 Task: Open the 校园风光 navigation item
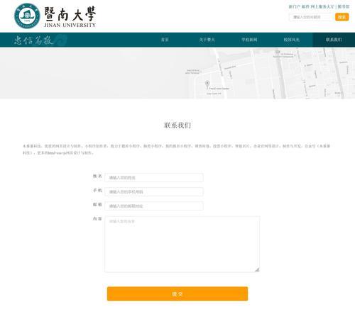coord(292,40)
